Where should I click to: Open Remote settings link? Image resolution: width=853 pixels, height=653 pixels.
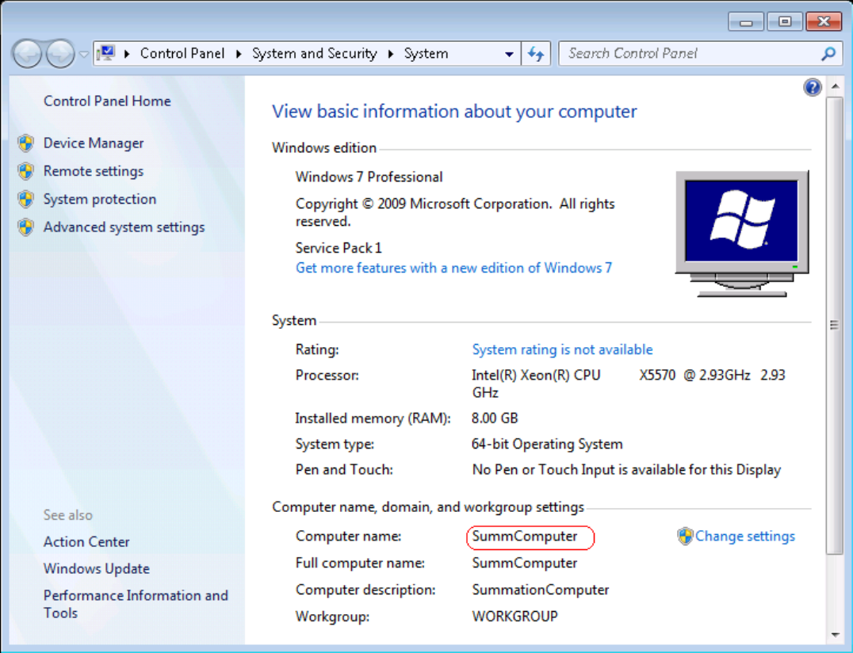pos(94,171)
